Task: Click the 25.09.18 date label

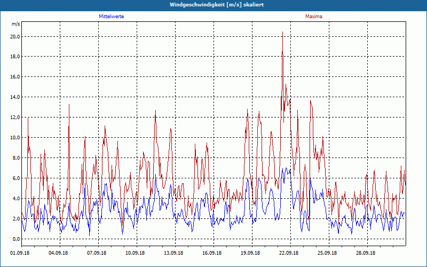Action: tap(327, 253)
